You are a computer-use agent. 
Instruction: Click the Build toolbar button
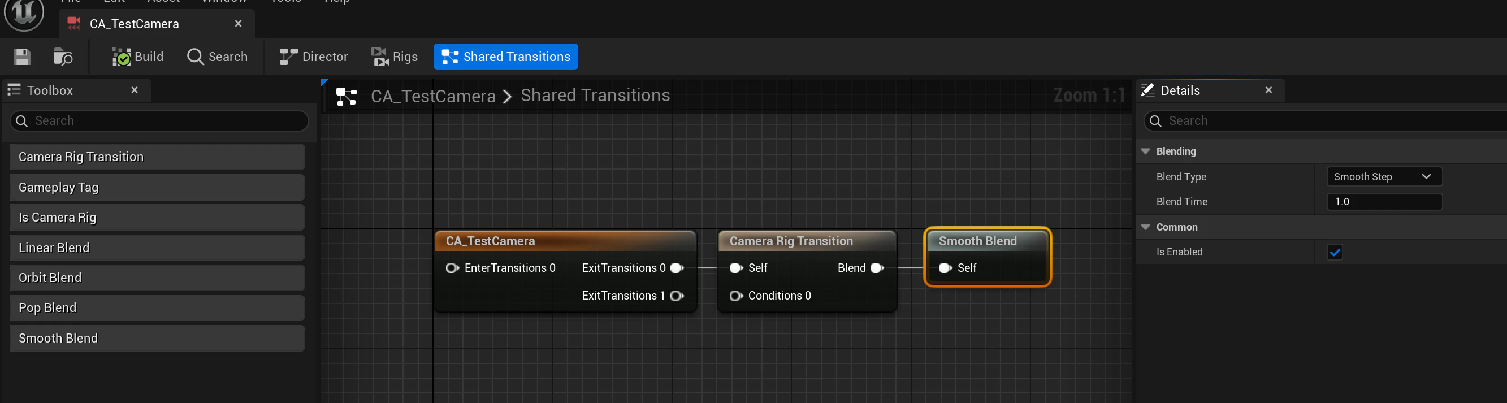(x=137, y=57)
